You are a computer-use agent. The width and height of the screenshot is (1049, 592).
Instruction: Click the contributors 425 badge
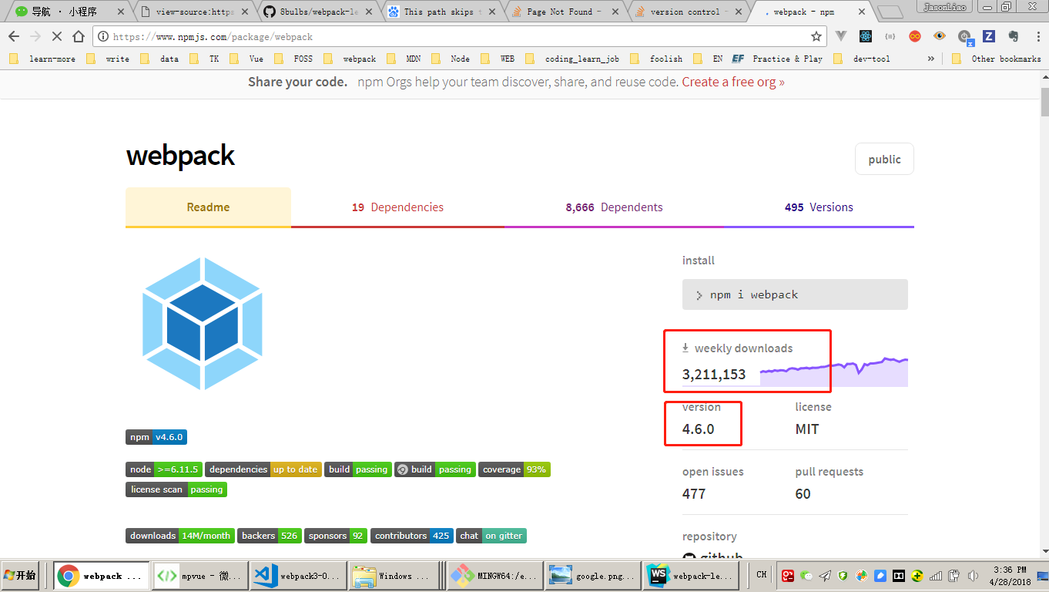(x=412, y=536)
